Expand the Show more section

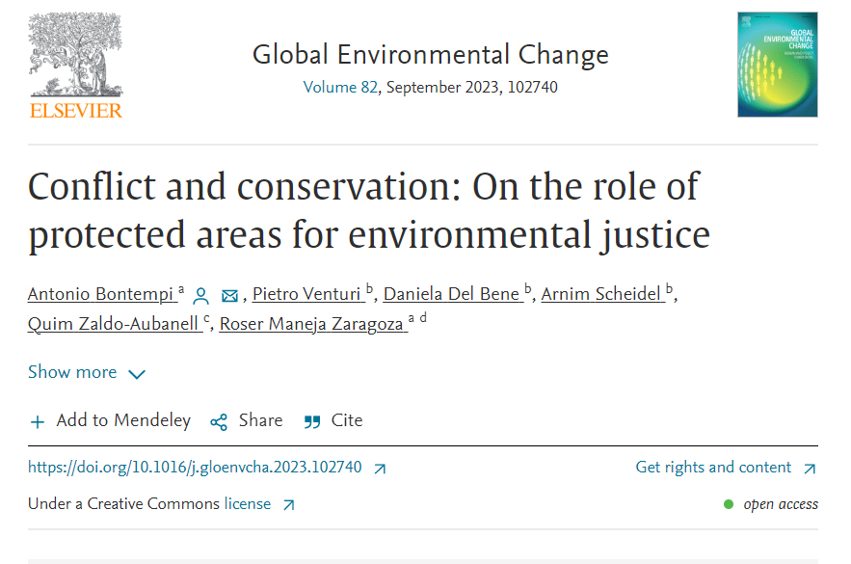pos(72,372)
